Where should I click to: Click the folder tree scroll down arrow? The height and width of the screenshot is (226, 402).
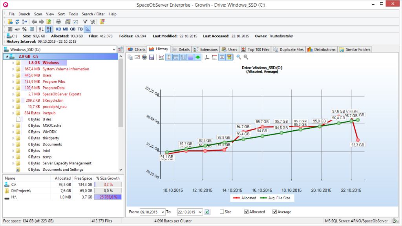pyautogui.click(x=121, y=169)
